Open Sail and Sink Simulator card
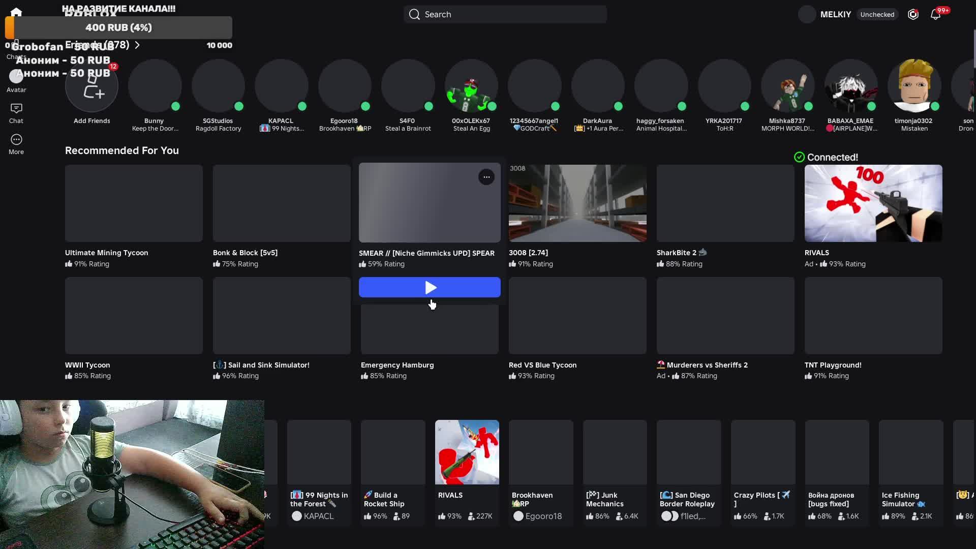 pos(282,329)
